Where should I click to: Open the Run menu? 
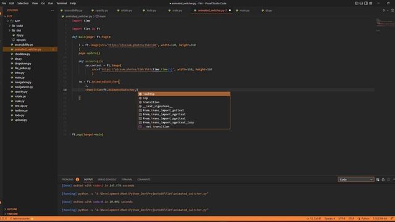[x=51, y=3]
